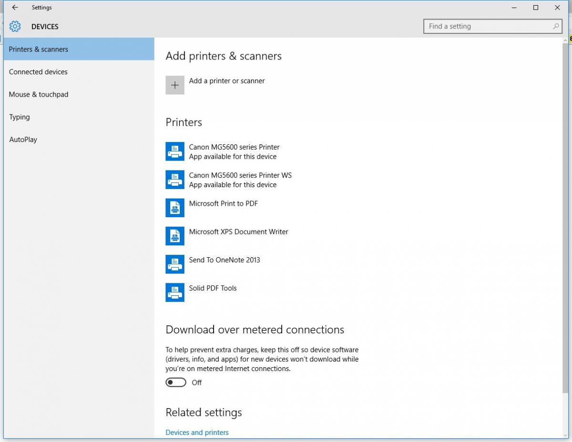Screen dimensions: 572x442
Task: Click the Send To OneNote 2013 icon
Action: coord(175,264)
